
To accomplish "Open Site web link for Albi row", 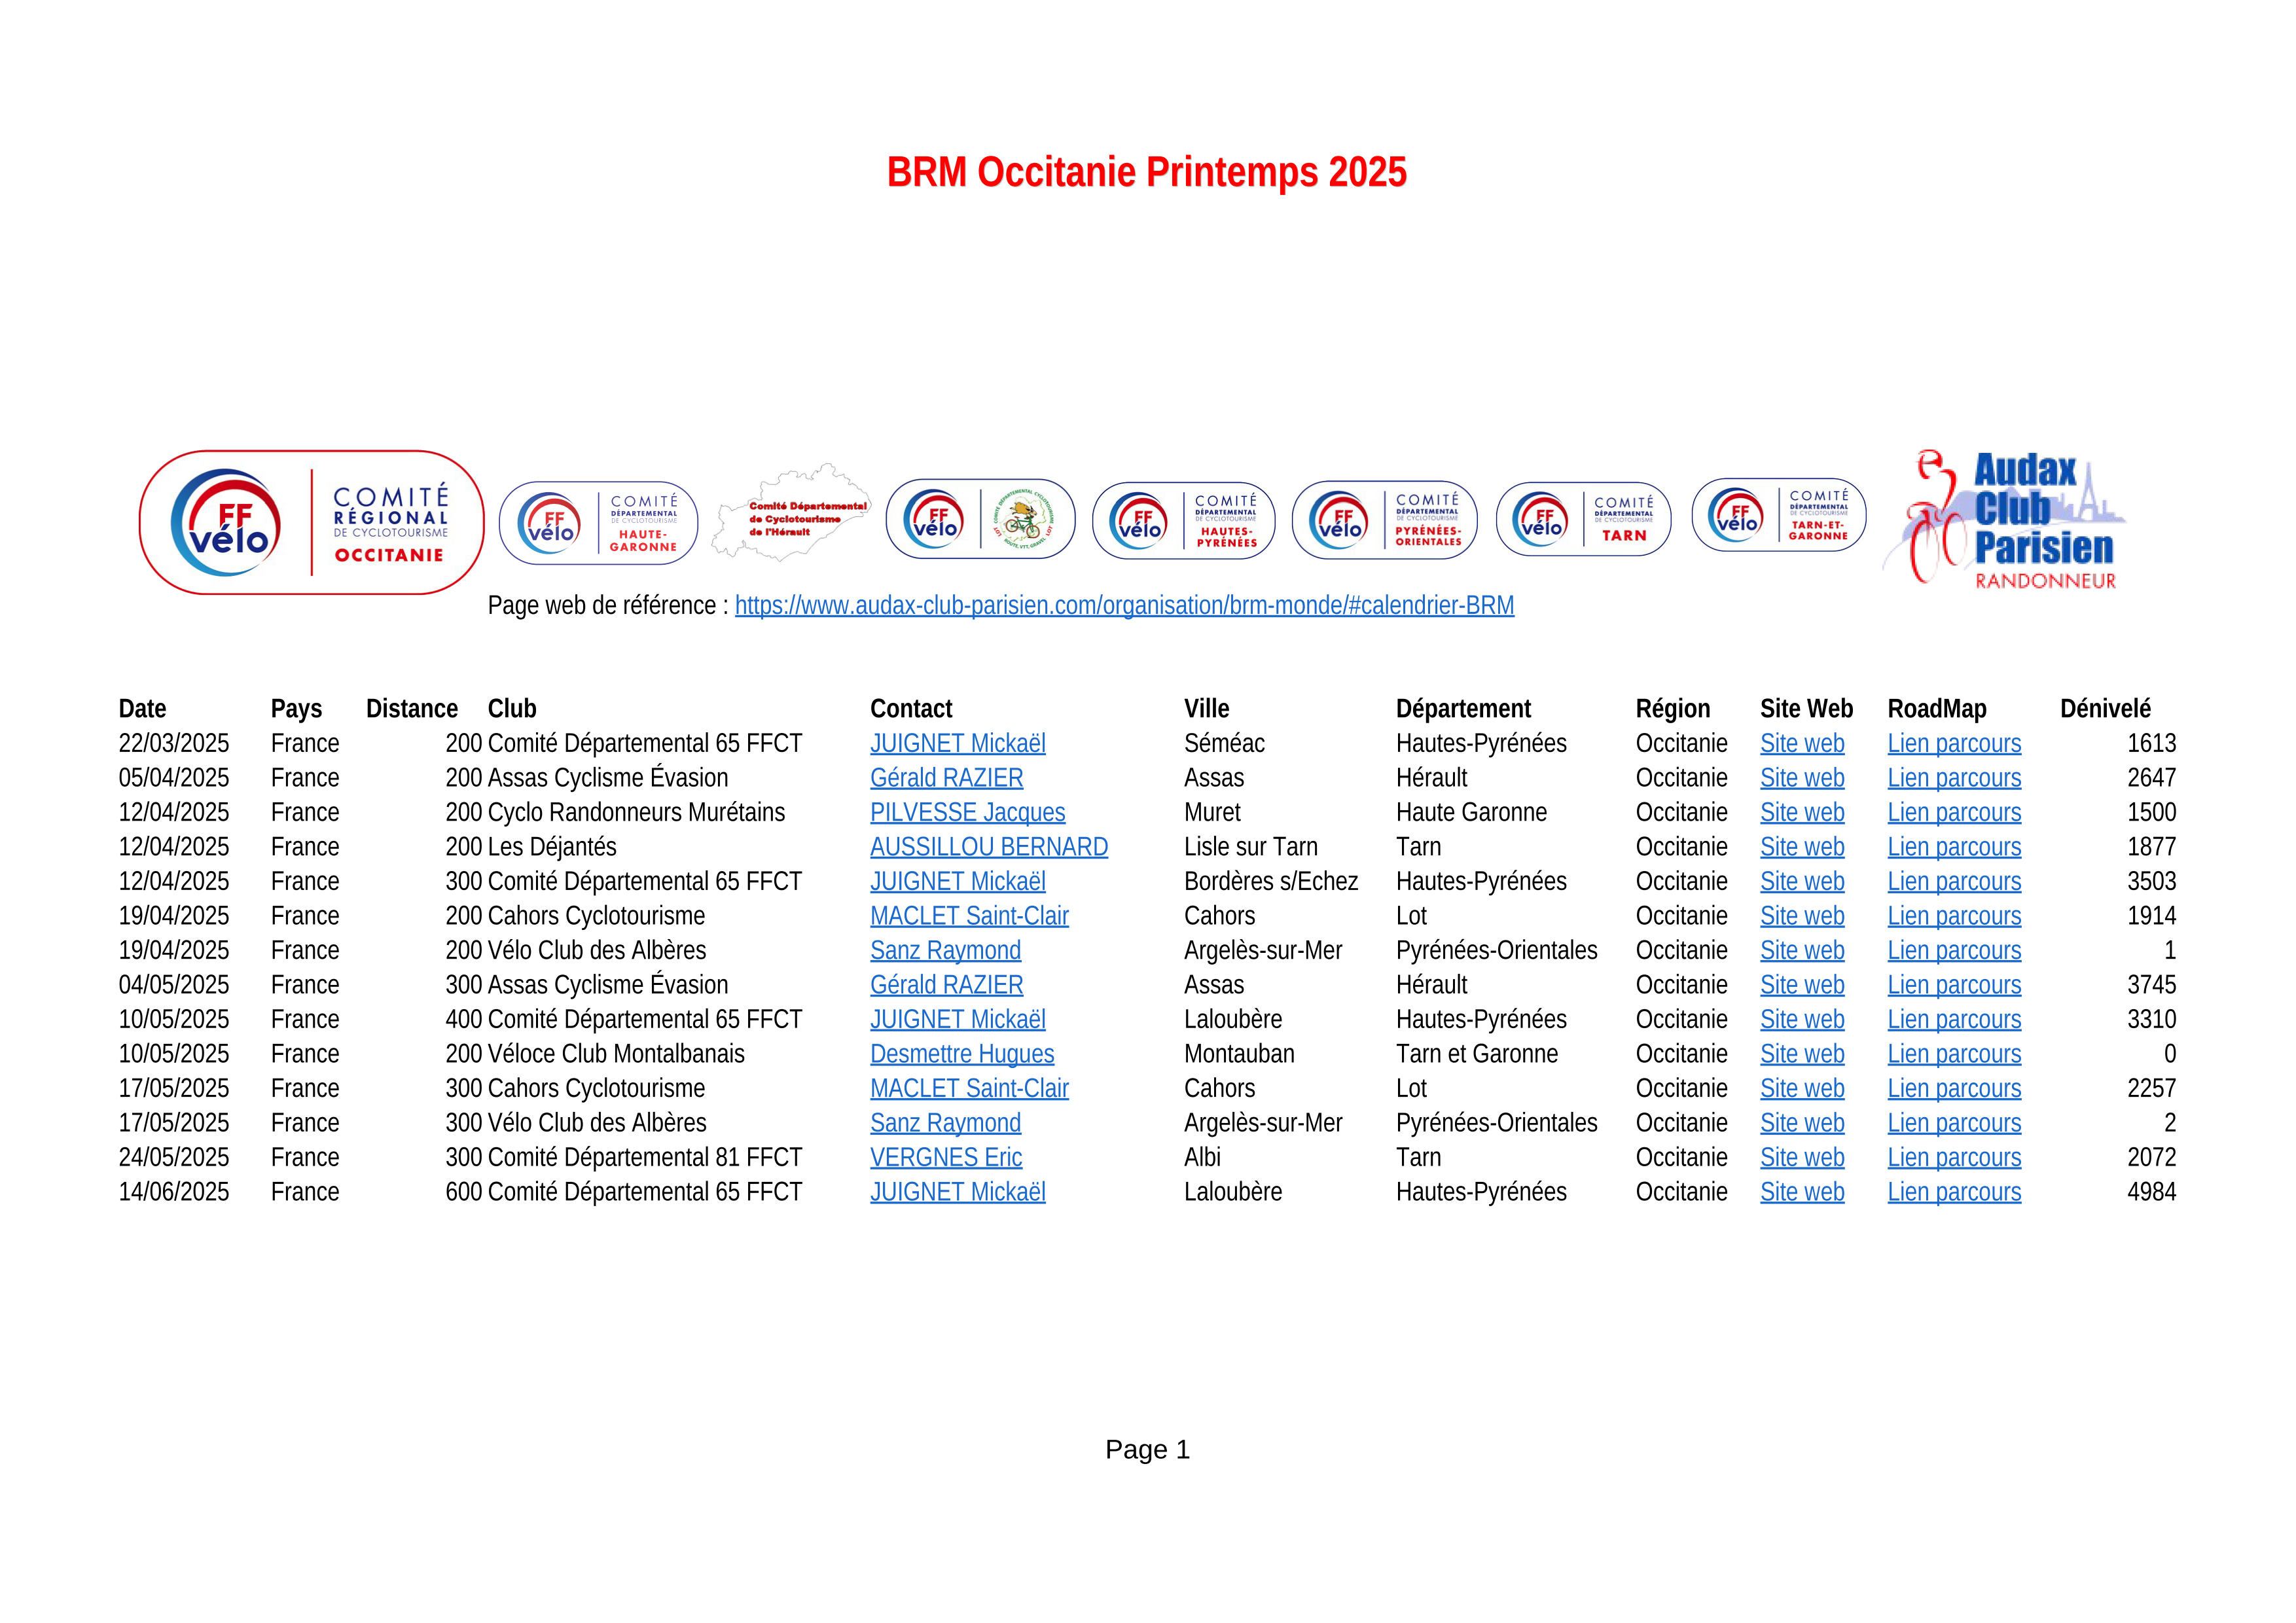I will pyautogui.click(x=1802, y=1157).
